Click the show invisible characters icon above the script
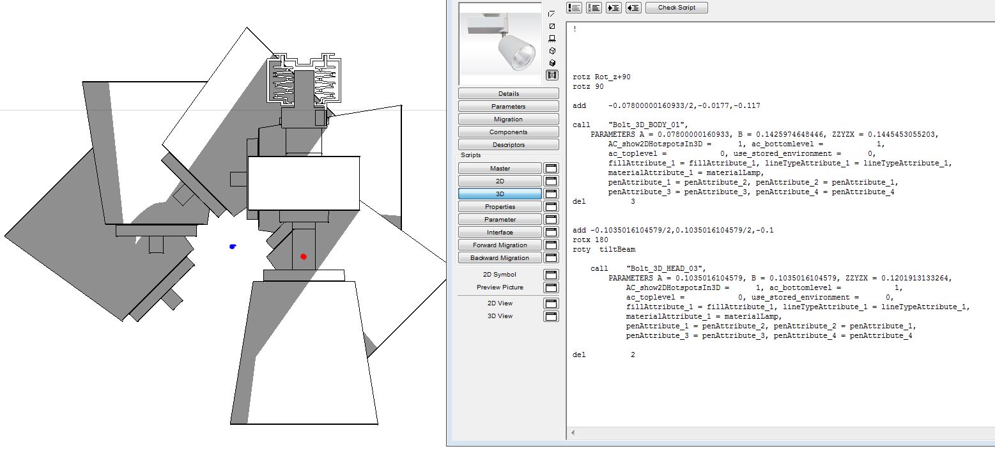 click(574, 7)
